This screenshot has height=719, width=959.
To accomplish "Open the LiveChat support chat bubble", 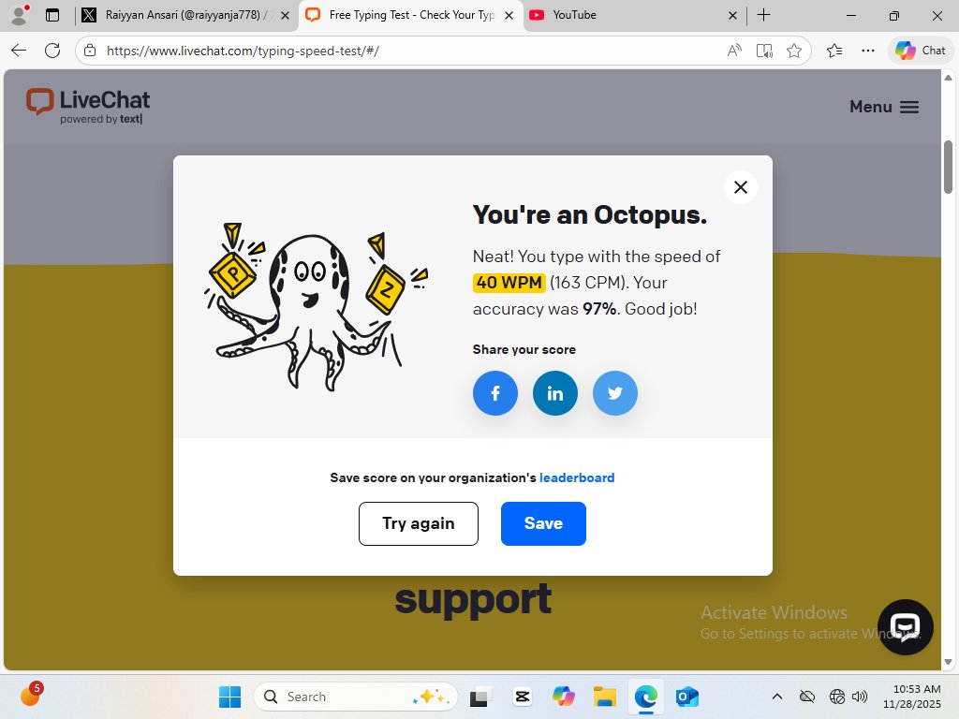I will pyautogui.click(x=905, y=627).
